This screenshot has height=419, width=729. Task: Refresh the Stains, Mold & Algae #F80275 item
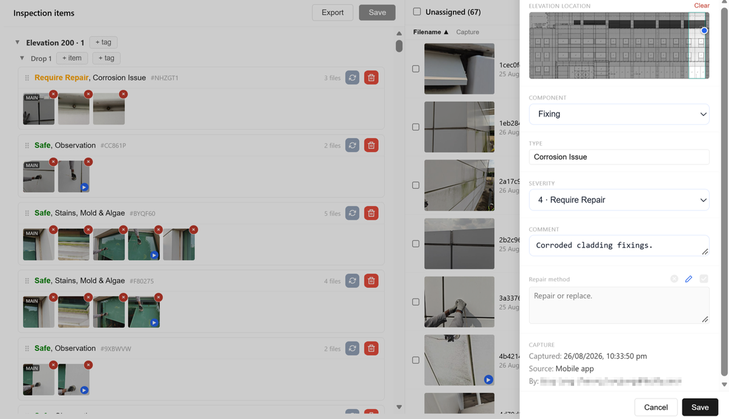click(352, 281)
